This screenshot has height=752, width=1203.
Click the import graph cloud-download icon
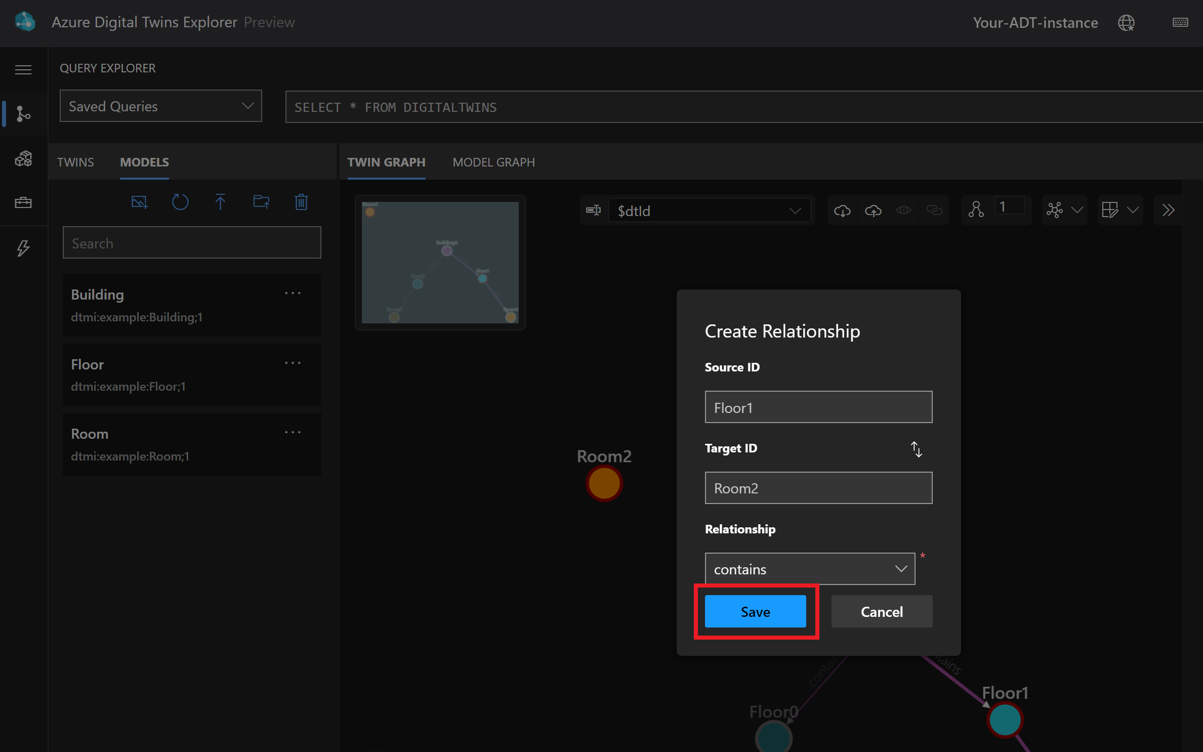[x=842, y=211]
